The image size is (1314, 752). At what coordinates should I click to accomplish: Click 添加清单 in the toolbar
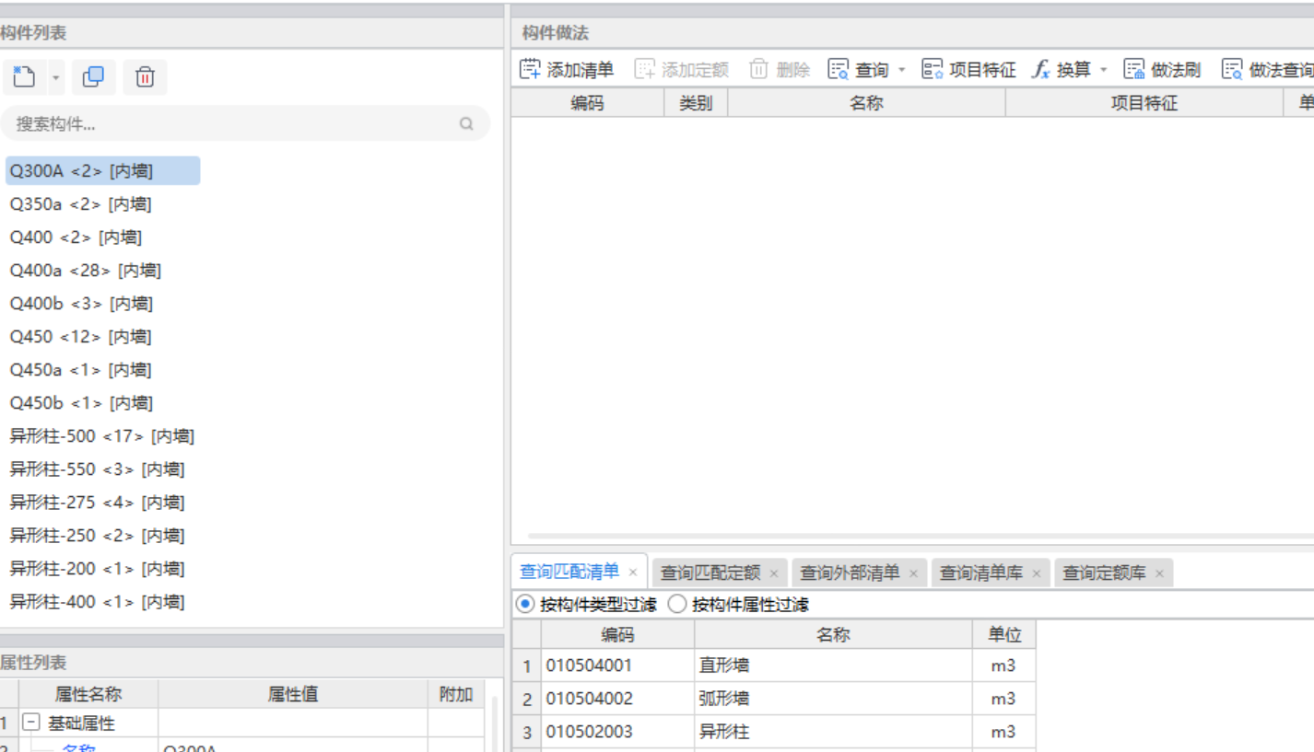coord(568,69)
